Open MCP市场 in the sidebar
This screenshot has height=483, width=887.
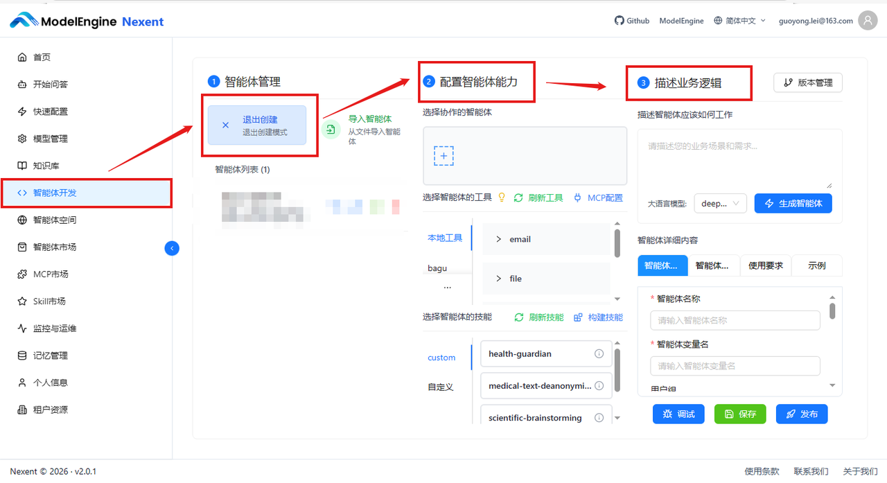tap(51, 274)
